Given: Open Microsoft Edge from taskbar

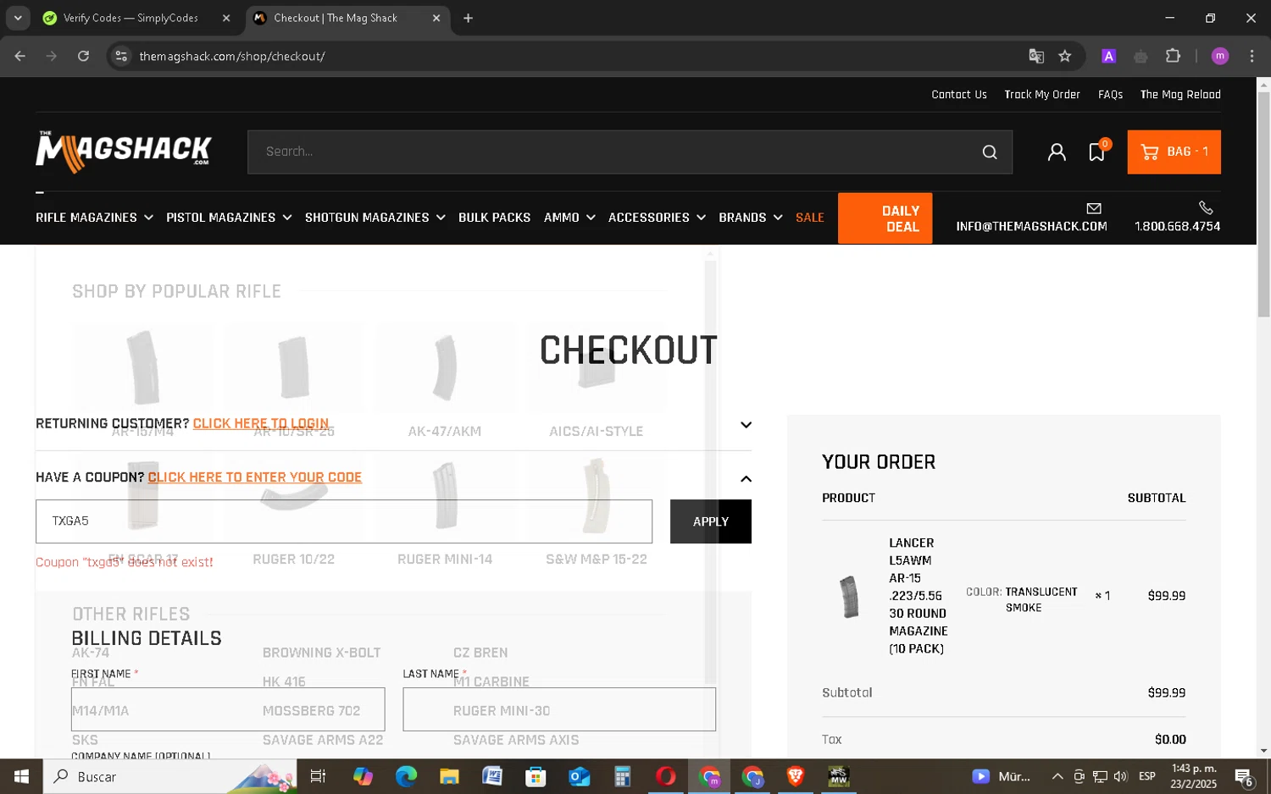Looking at the screenshot, I should pos(406,776).
